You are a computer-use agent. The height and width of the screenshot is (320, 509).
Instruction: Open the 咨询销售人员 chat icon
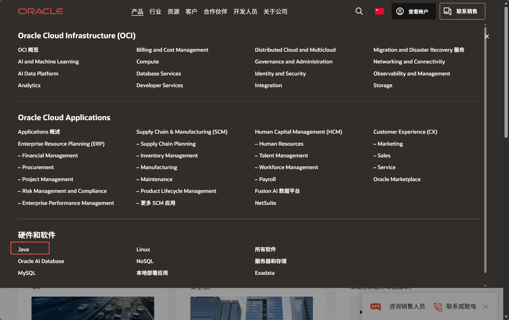375,307
